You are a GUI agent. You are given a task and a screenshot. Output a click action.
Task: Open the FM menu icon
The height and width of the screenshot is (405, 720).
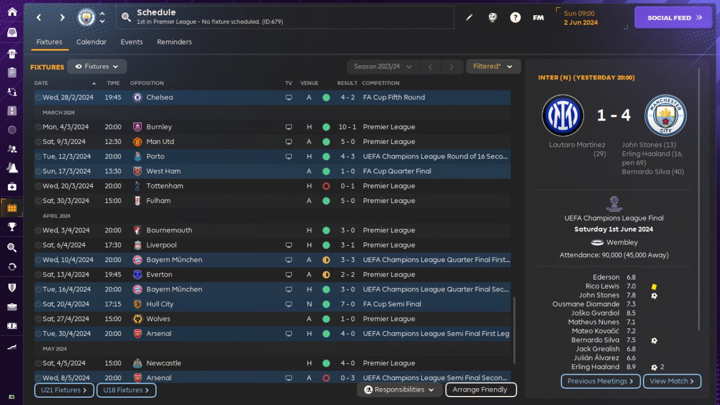[538, 17]
